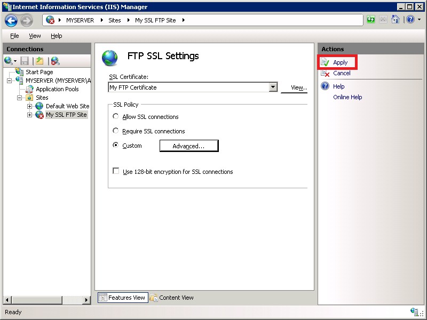Screen dimensions: 427x320
Task: Select the MYSERVER node in tree
Action: (58, 81)
